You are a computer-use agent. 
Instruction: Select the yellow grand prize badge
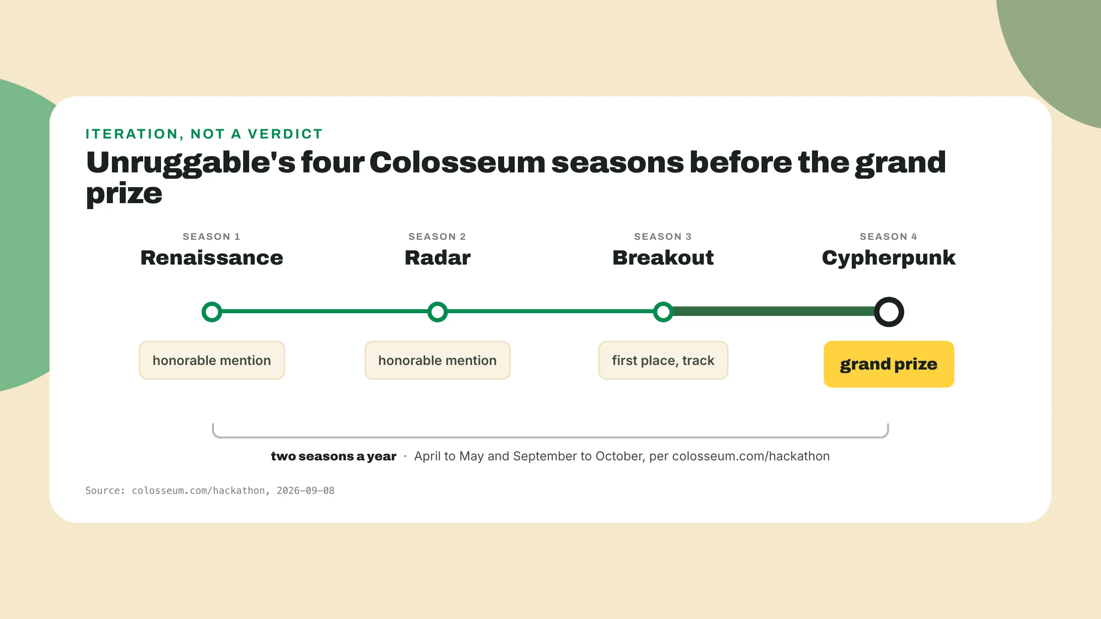(x=889, y=364)
